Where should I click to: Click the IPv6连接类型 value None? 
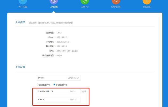pyautogui.click(x=59, y=55)
